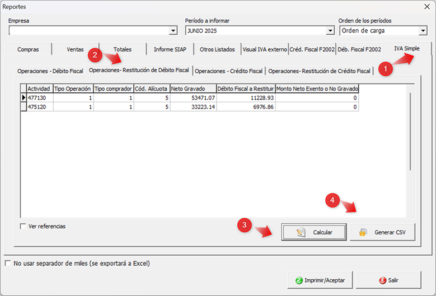Select Operaciones - Débito Fiscal subtab
This screenshot has width=436, height=296.
pos(50,71)
